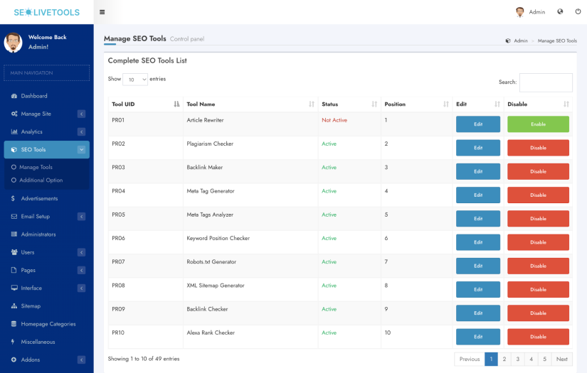The height and width of the screenshot is (373, 587).
Task: Sort by Tool UID column arrows
Action: click(x=176, y=104)
